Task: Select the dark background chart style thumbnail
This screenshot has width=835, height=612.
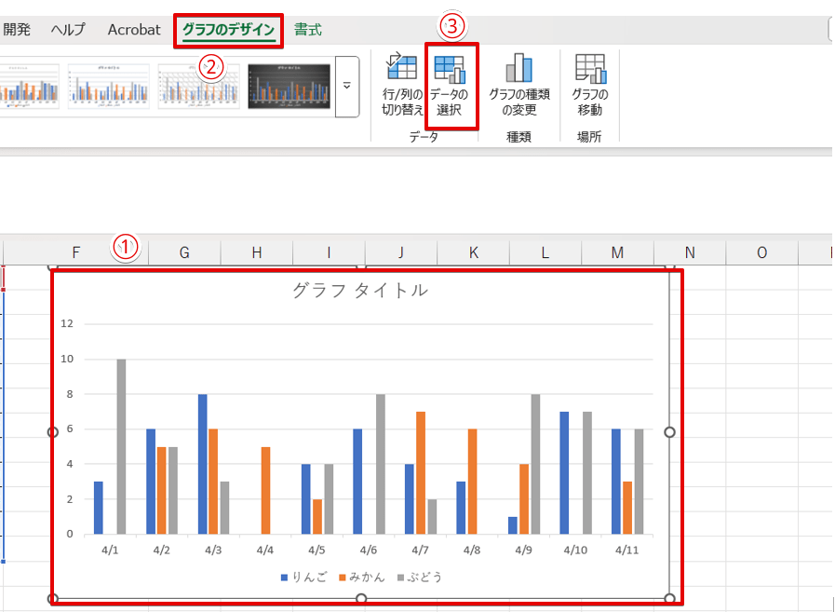Action: (x=289, y=87)
